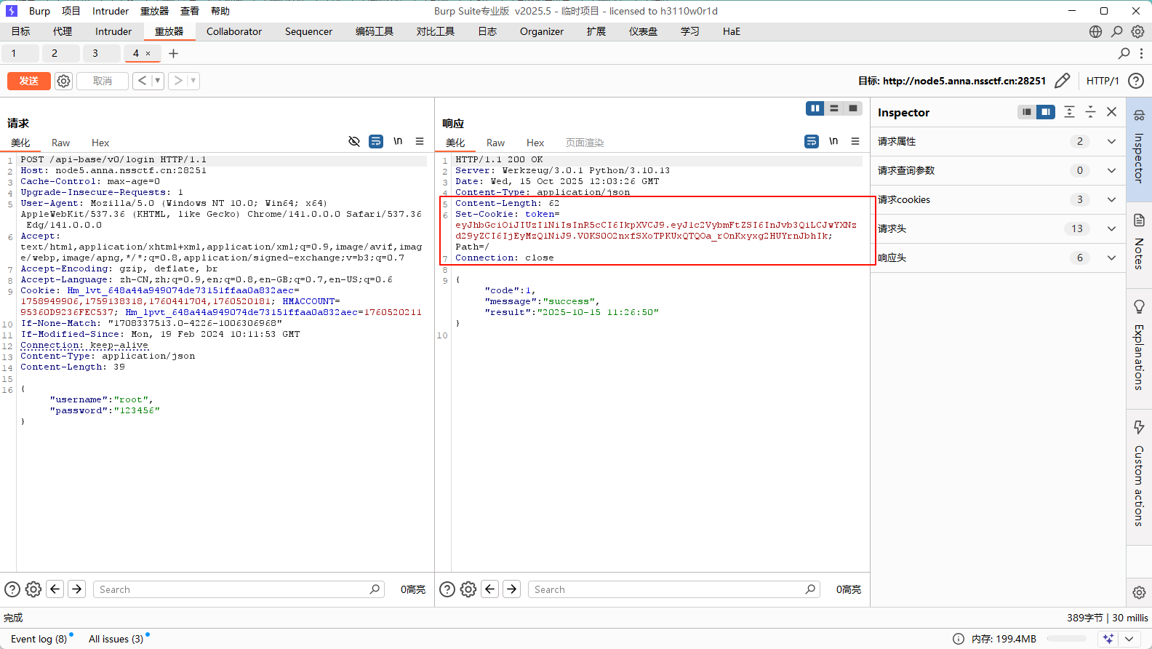Screen dimensions: 1152x649
Task: Select request Raw view tab
Action: click(x=61, y=143)
